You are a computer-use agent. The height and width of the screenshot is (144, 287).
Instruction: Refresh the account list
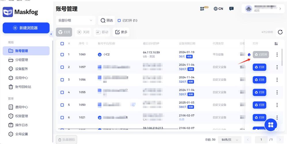tap(280, 32)
